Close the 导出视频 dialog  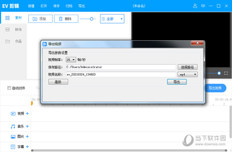click(x=197, y=43)
